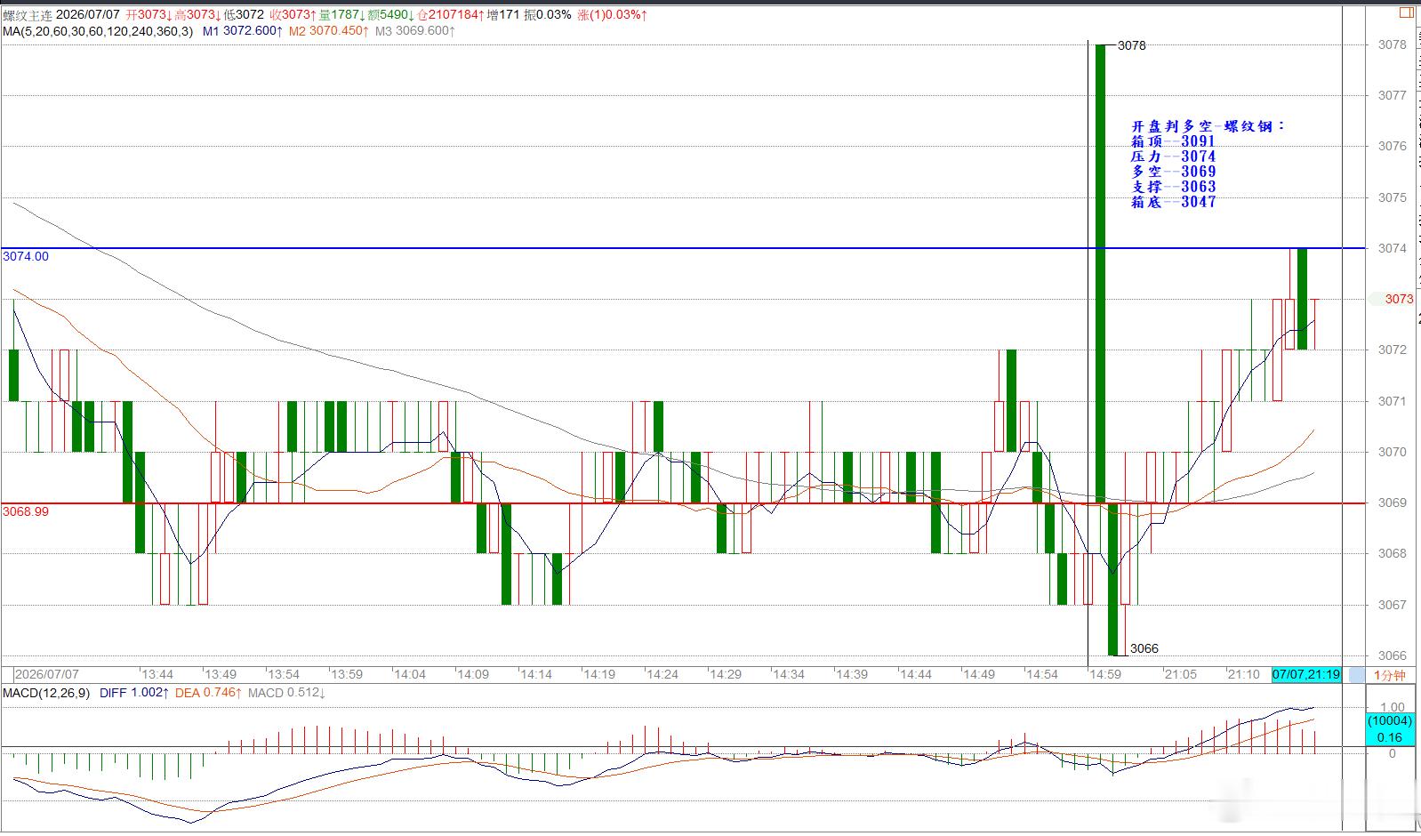Click the 14:59 time axis label
1421x836 pixels.
[x=1105, y=675]
